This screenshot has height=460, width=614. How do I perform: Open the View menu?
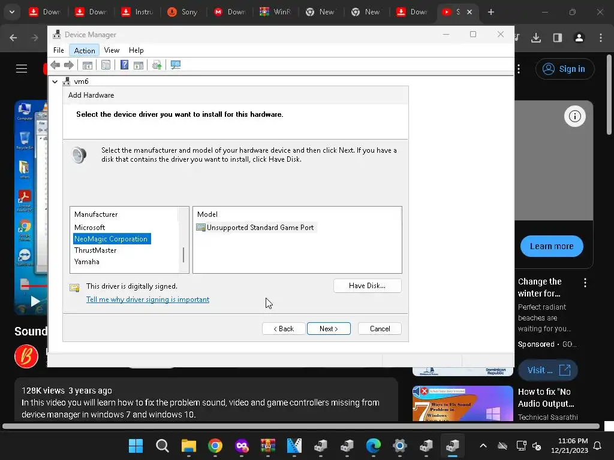click(x=112, y=50)
